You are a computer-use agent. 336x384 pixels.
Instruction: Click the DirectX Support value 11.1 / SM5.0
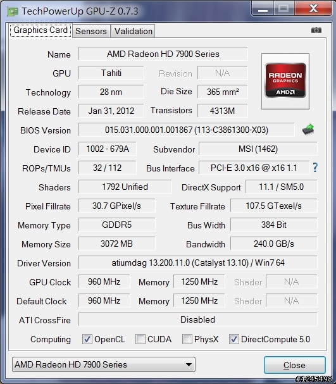(x=282, y=187)
